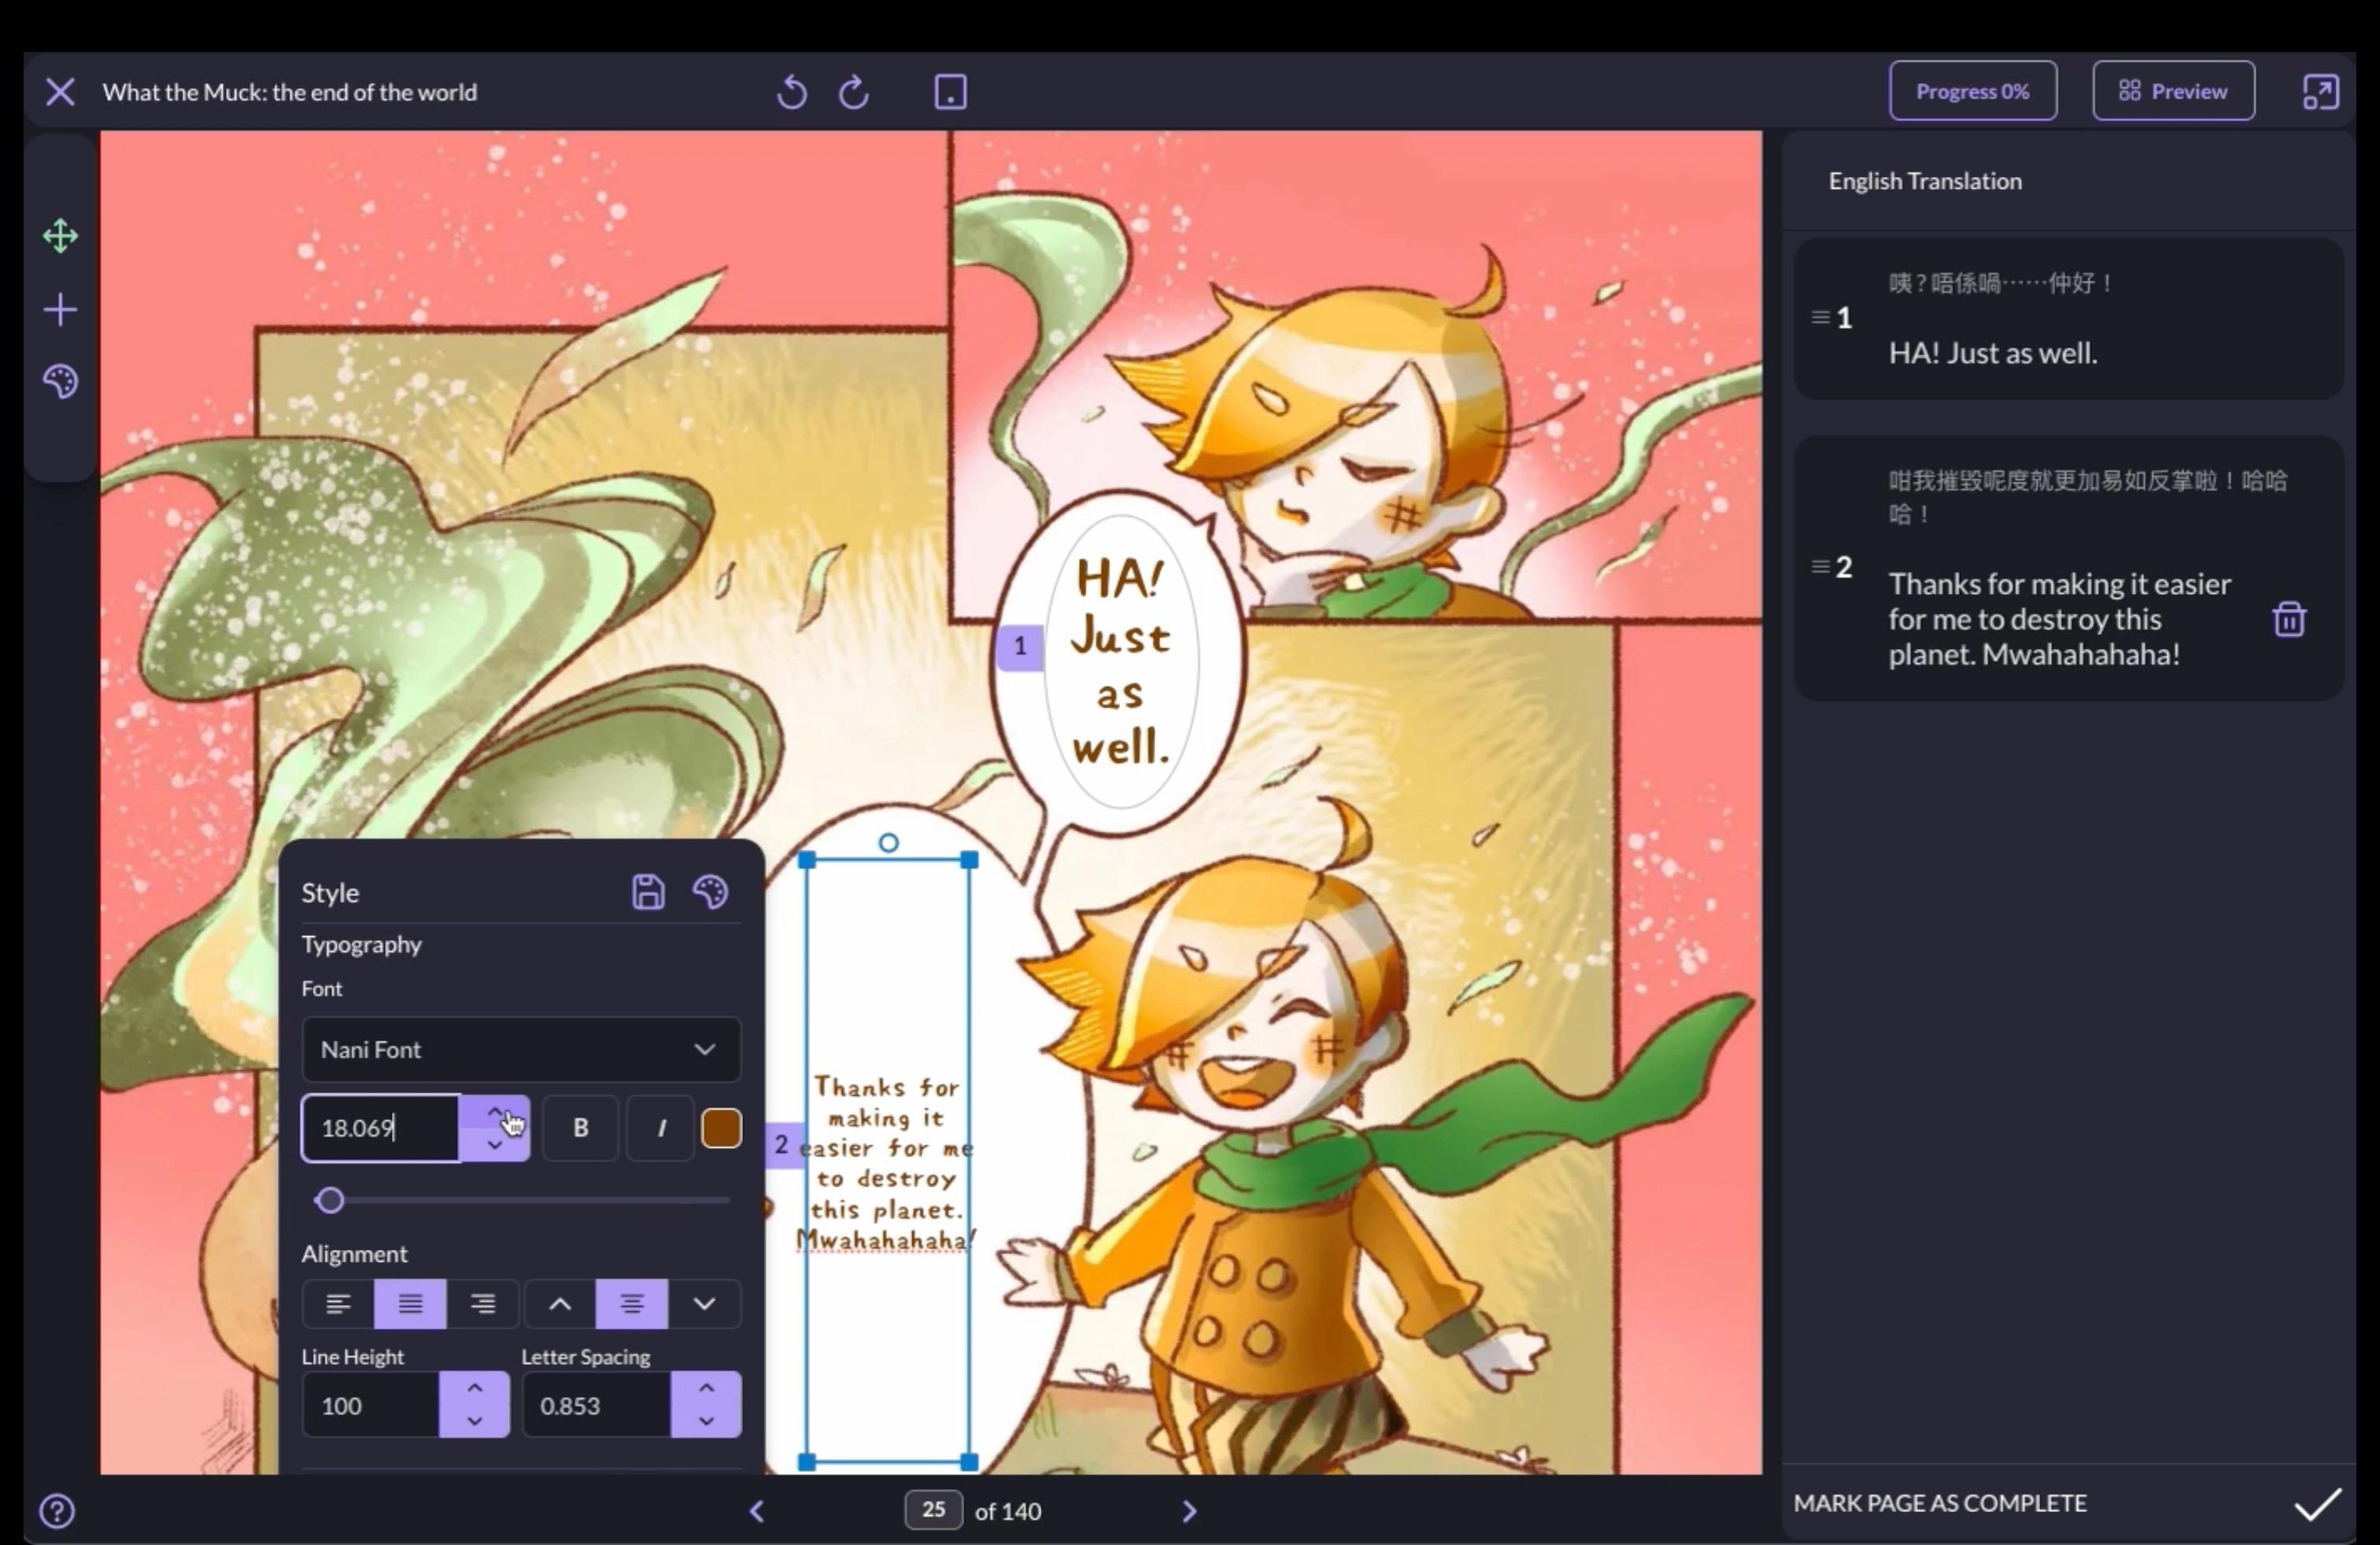Open the Progress 0% button
Screen dimensions: 2380x1545
pos(1972,91)
